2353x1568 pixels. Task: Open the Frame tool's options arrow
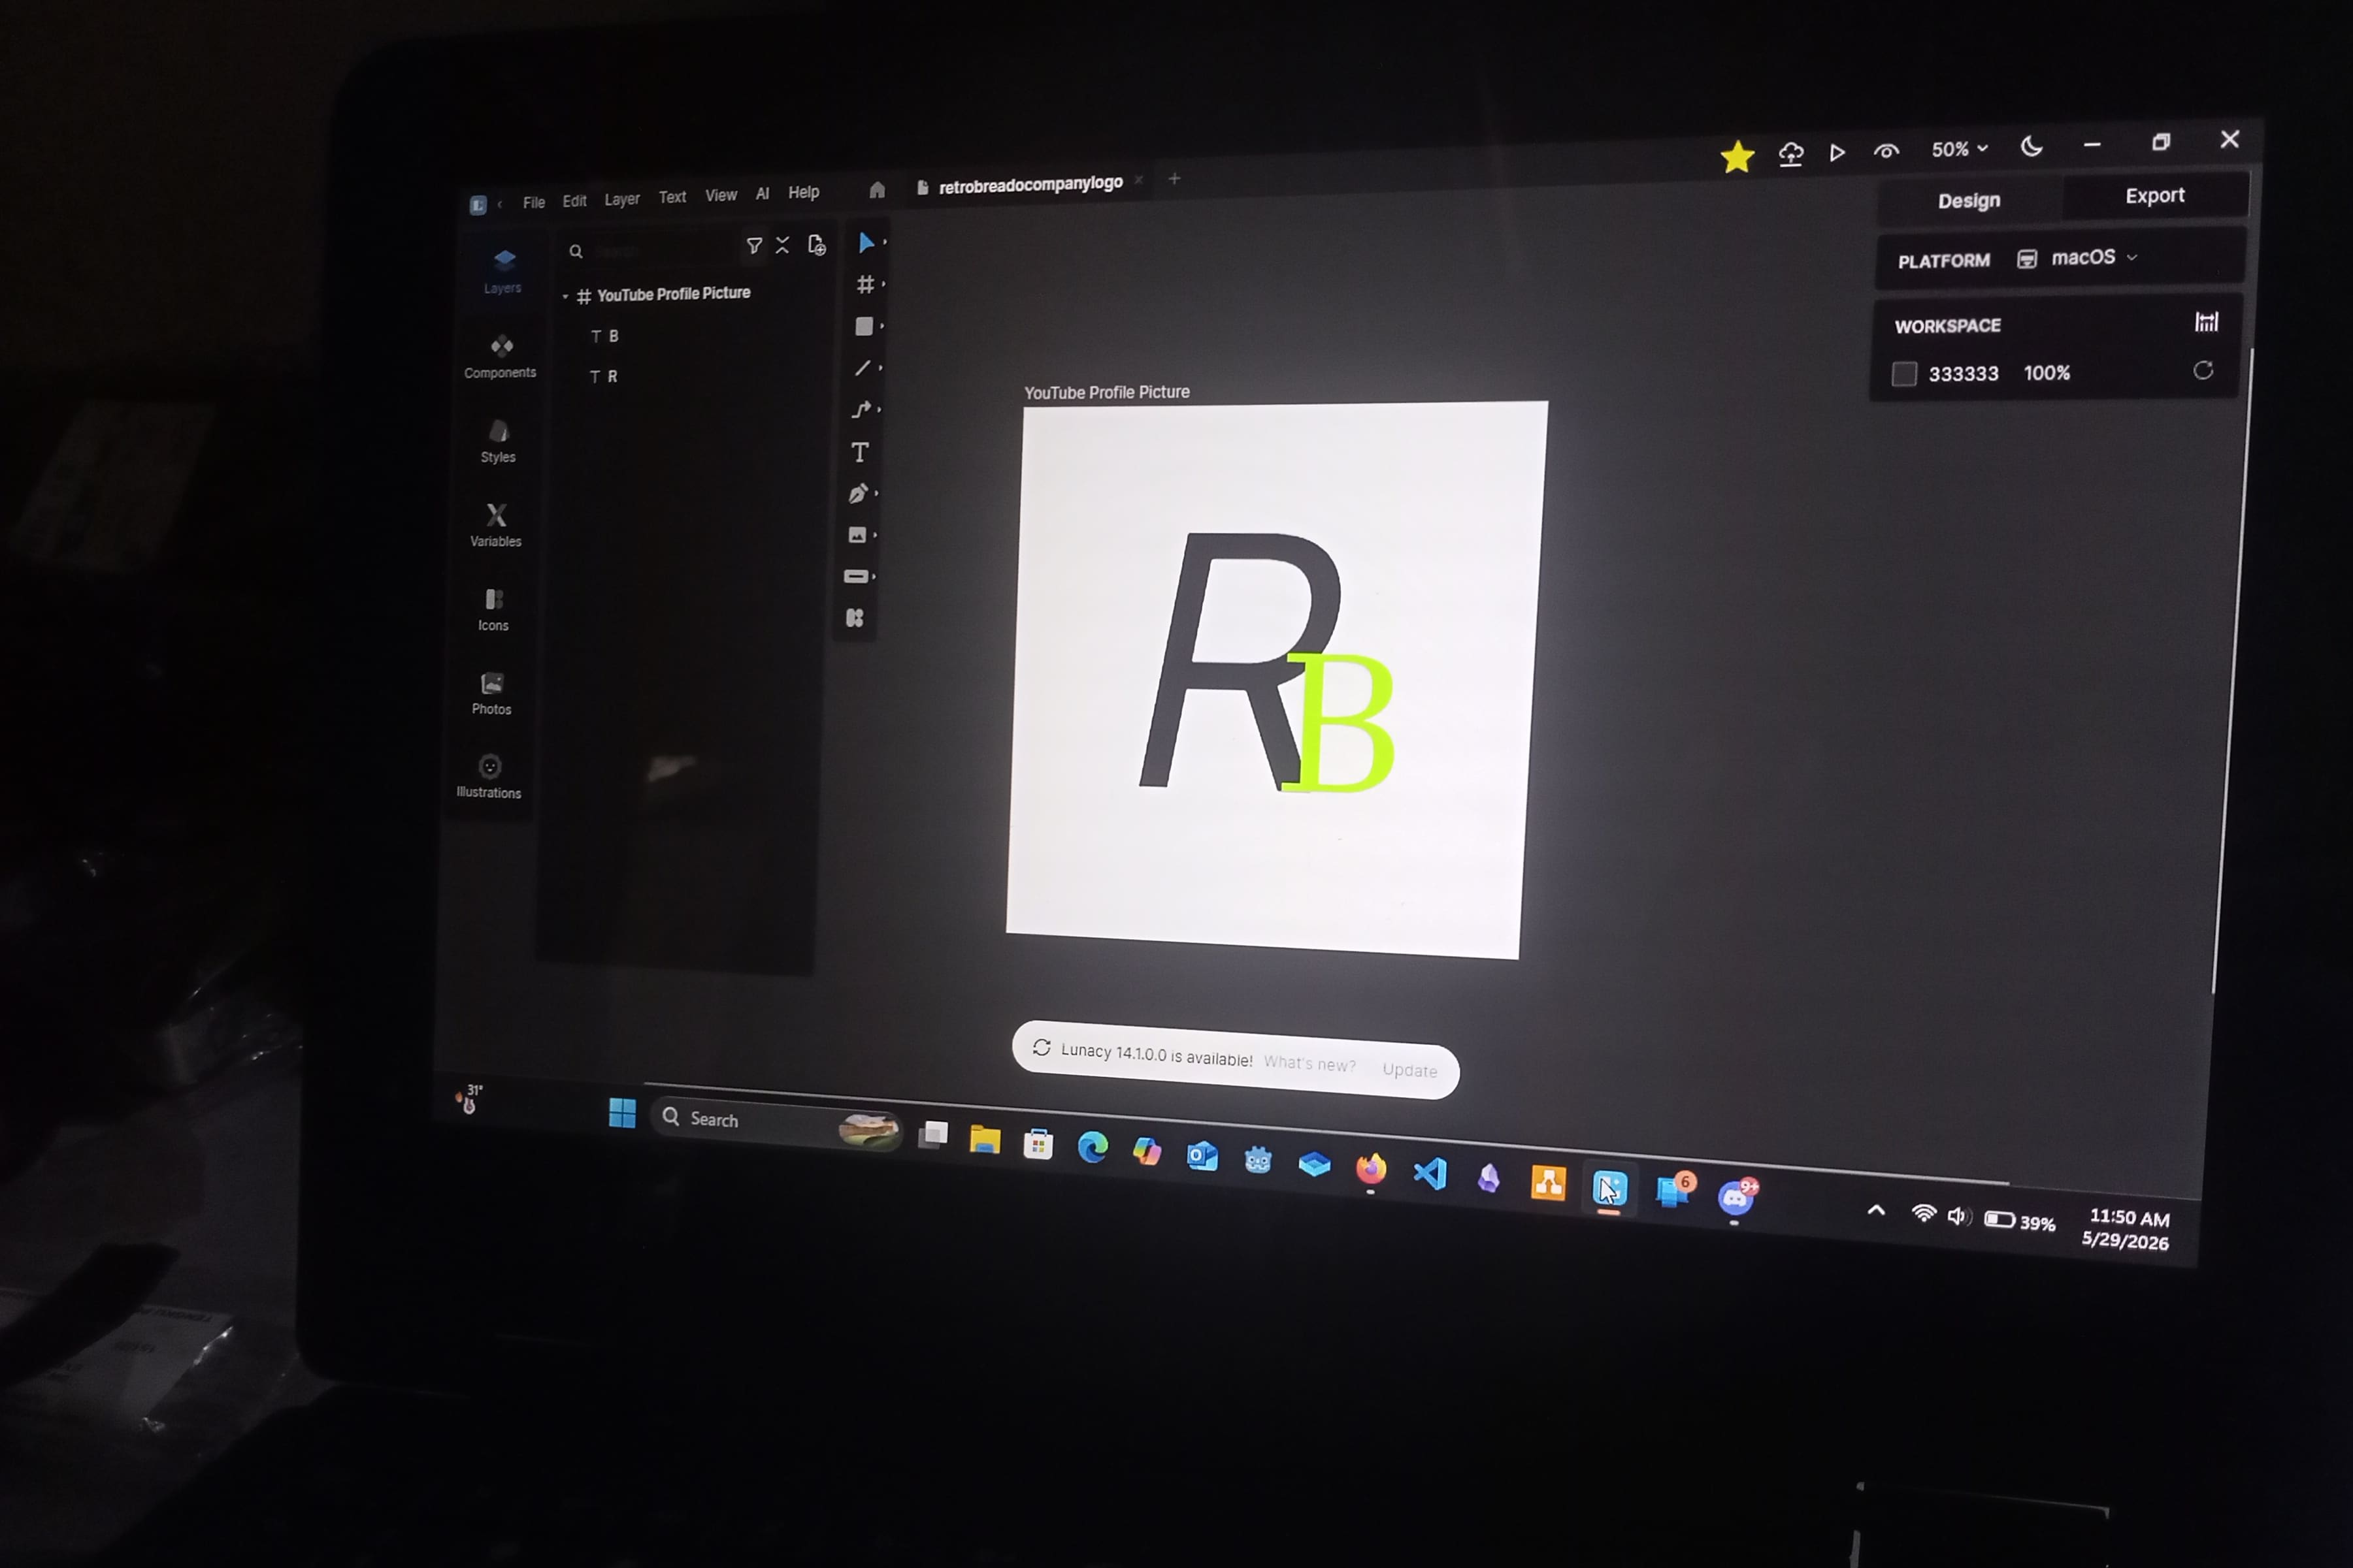tap(883, 284)
